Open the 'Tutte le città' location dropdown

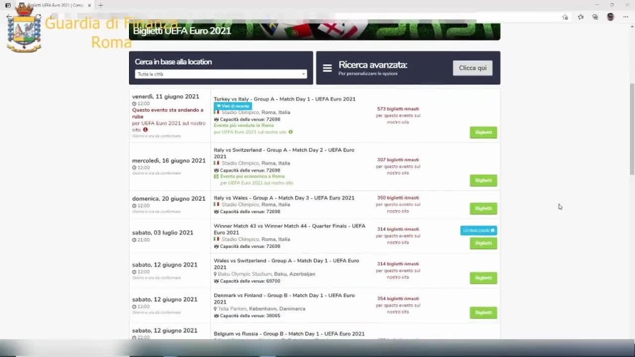pos(221,74)
